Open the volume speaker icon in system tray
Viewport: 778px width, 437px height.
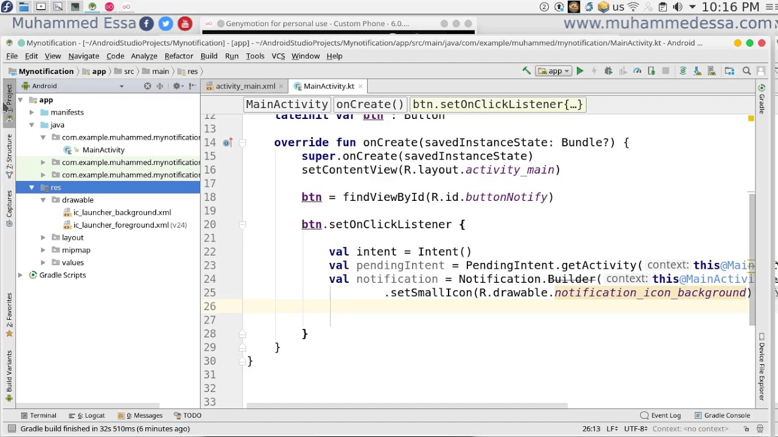tap(677, 7)
